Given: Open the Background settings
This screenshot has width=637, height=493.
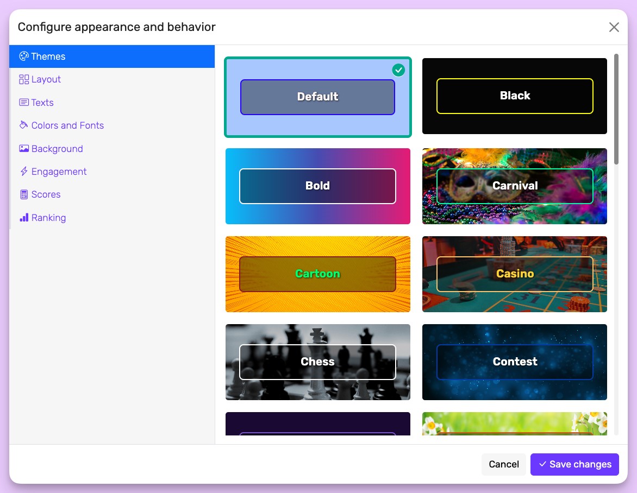Looking at the screenshot, I should coord(112,149).
